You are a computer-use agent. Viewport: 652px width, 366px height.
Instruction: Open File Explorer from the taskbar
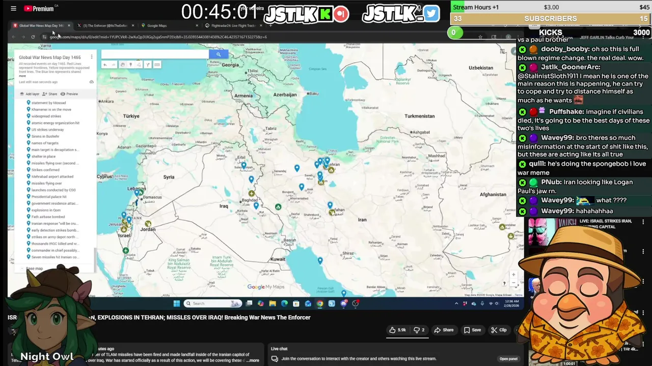(273, 303)
